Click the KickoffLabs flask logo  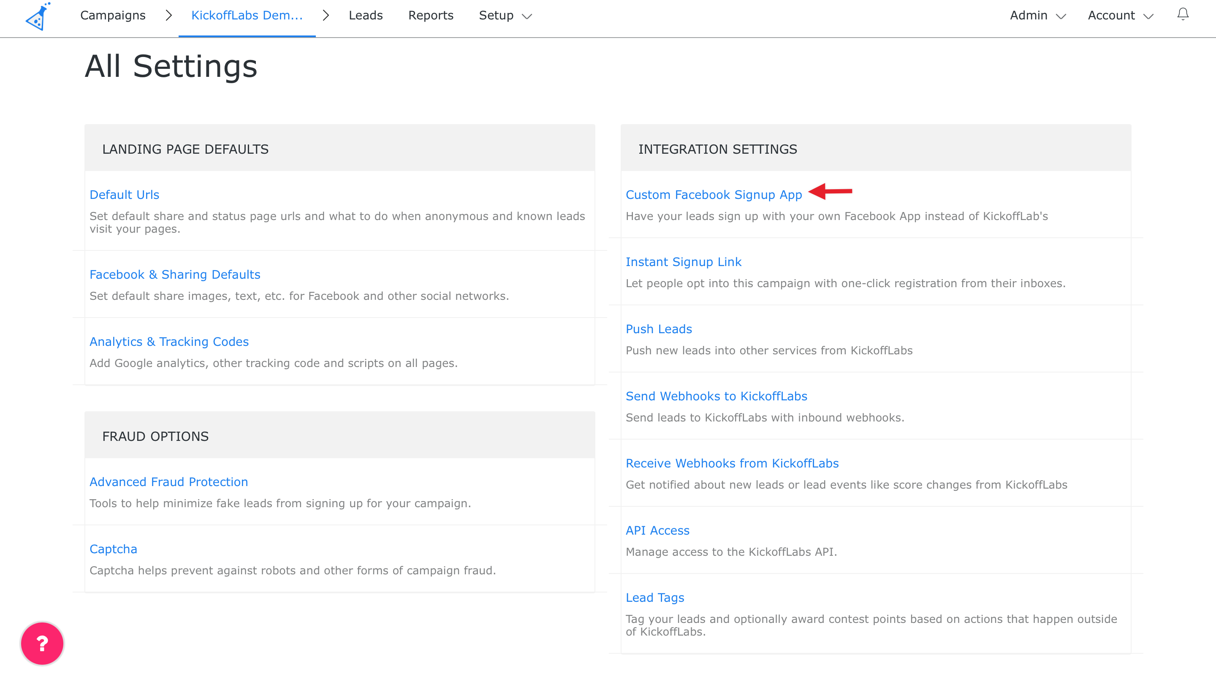click(38, 16)
